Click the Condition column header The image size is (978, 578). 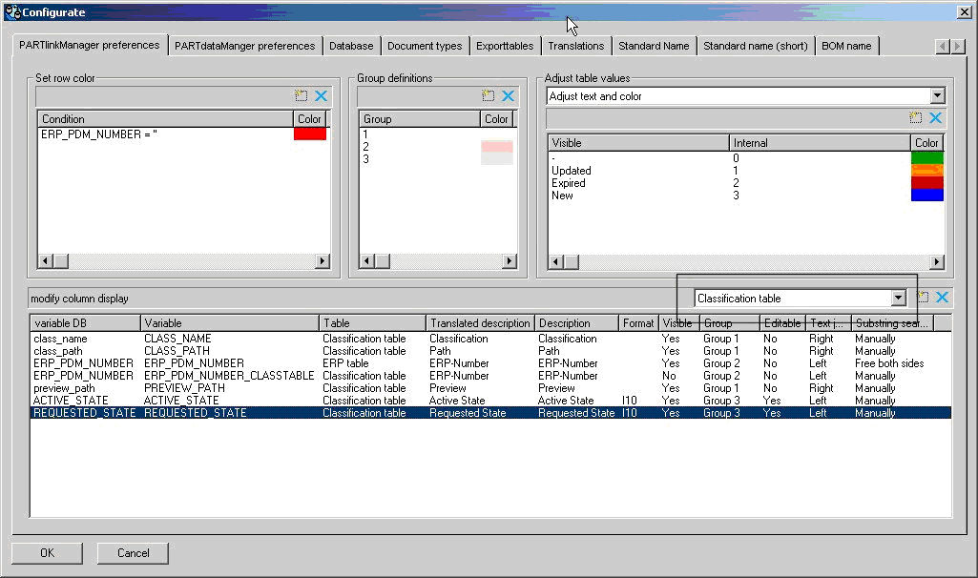(x=165, y=119)
